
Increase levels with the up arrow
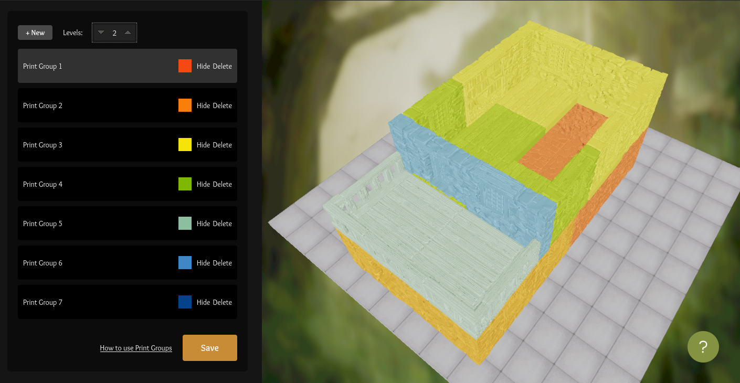coord(128,33)
